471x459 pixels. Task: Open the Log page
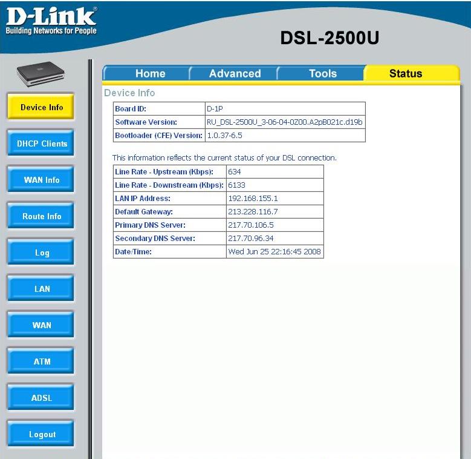pyautogui.click(x=41, y=253)
